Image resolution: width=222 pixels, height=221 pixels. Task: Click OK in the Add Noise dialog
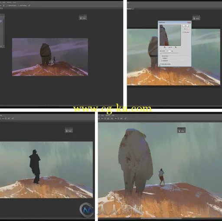[x=186, y=26]
